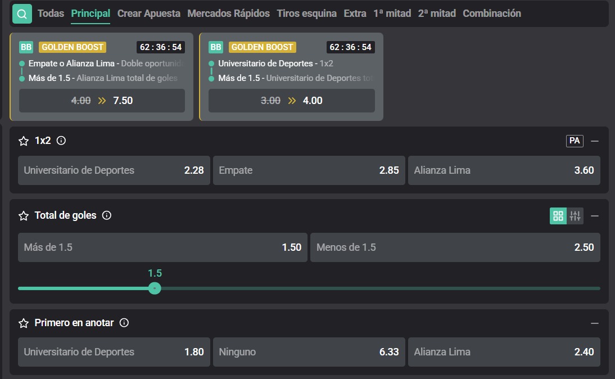Click Golden Boost label on Alianza Lima card
Image resolution: width=615 pixels, height=379 pixels.
73,47
